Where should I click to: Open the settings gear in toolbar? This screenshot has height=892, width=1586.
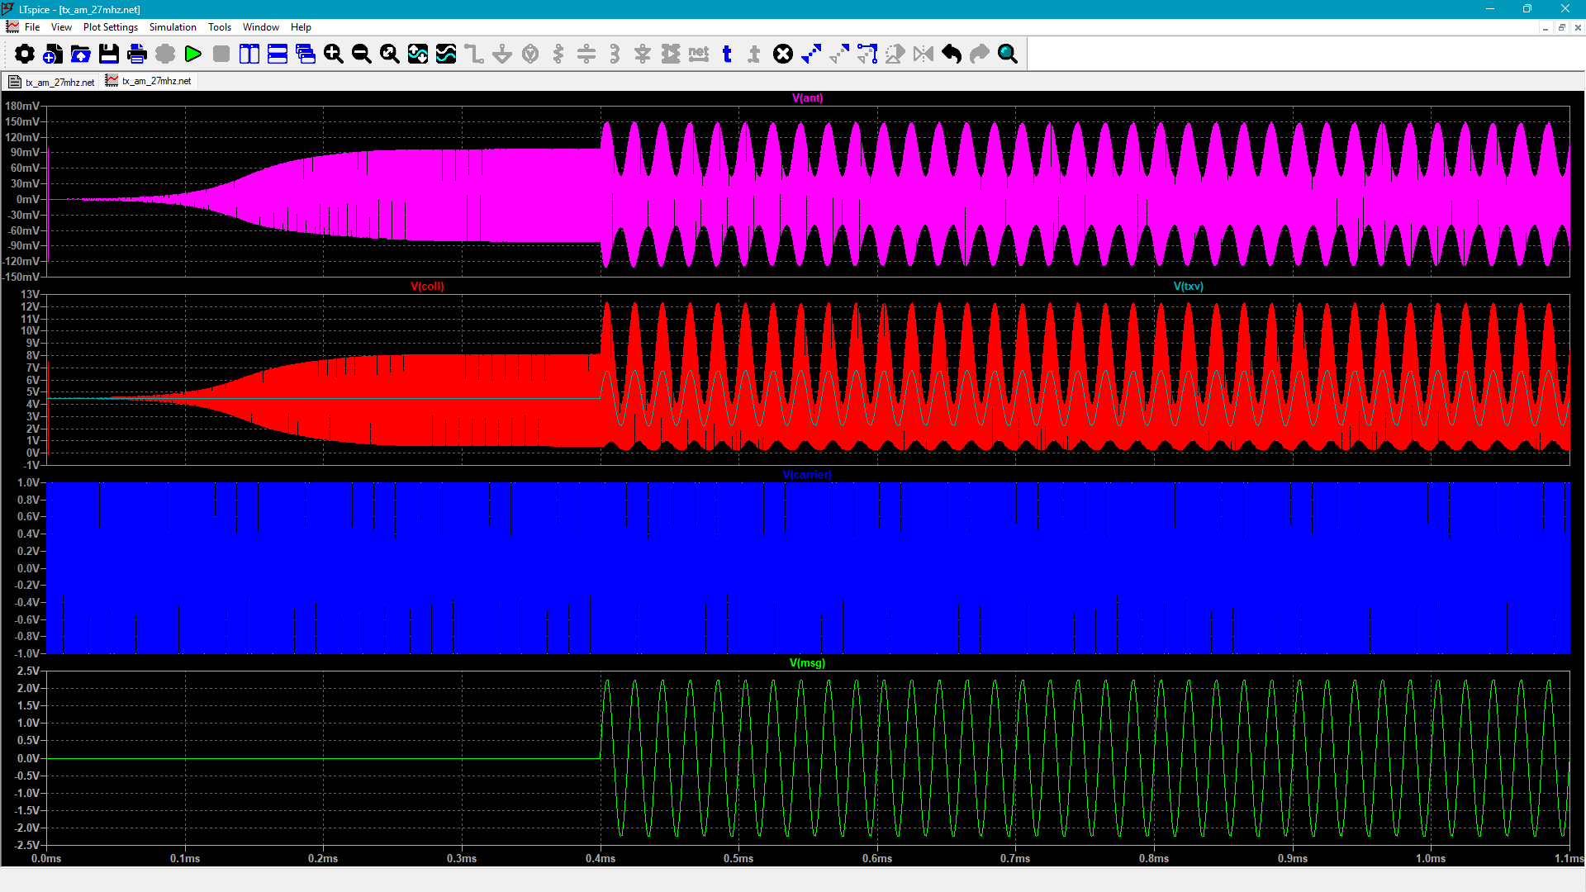click(x=25, y=55)
